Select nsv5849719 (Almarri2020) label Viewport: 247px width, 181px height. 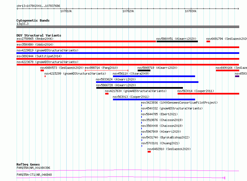tap(157, 68)
